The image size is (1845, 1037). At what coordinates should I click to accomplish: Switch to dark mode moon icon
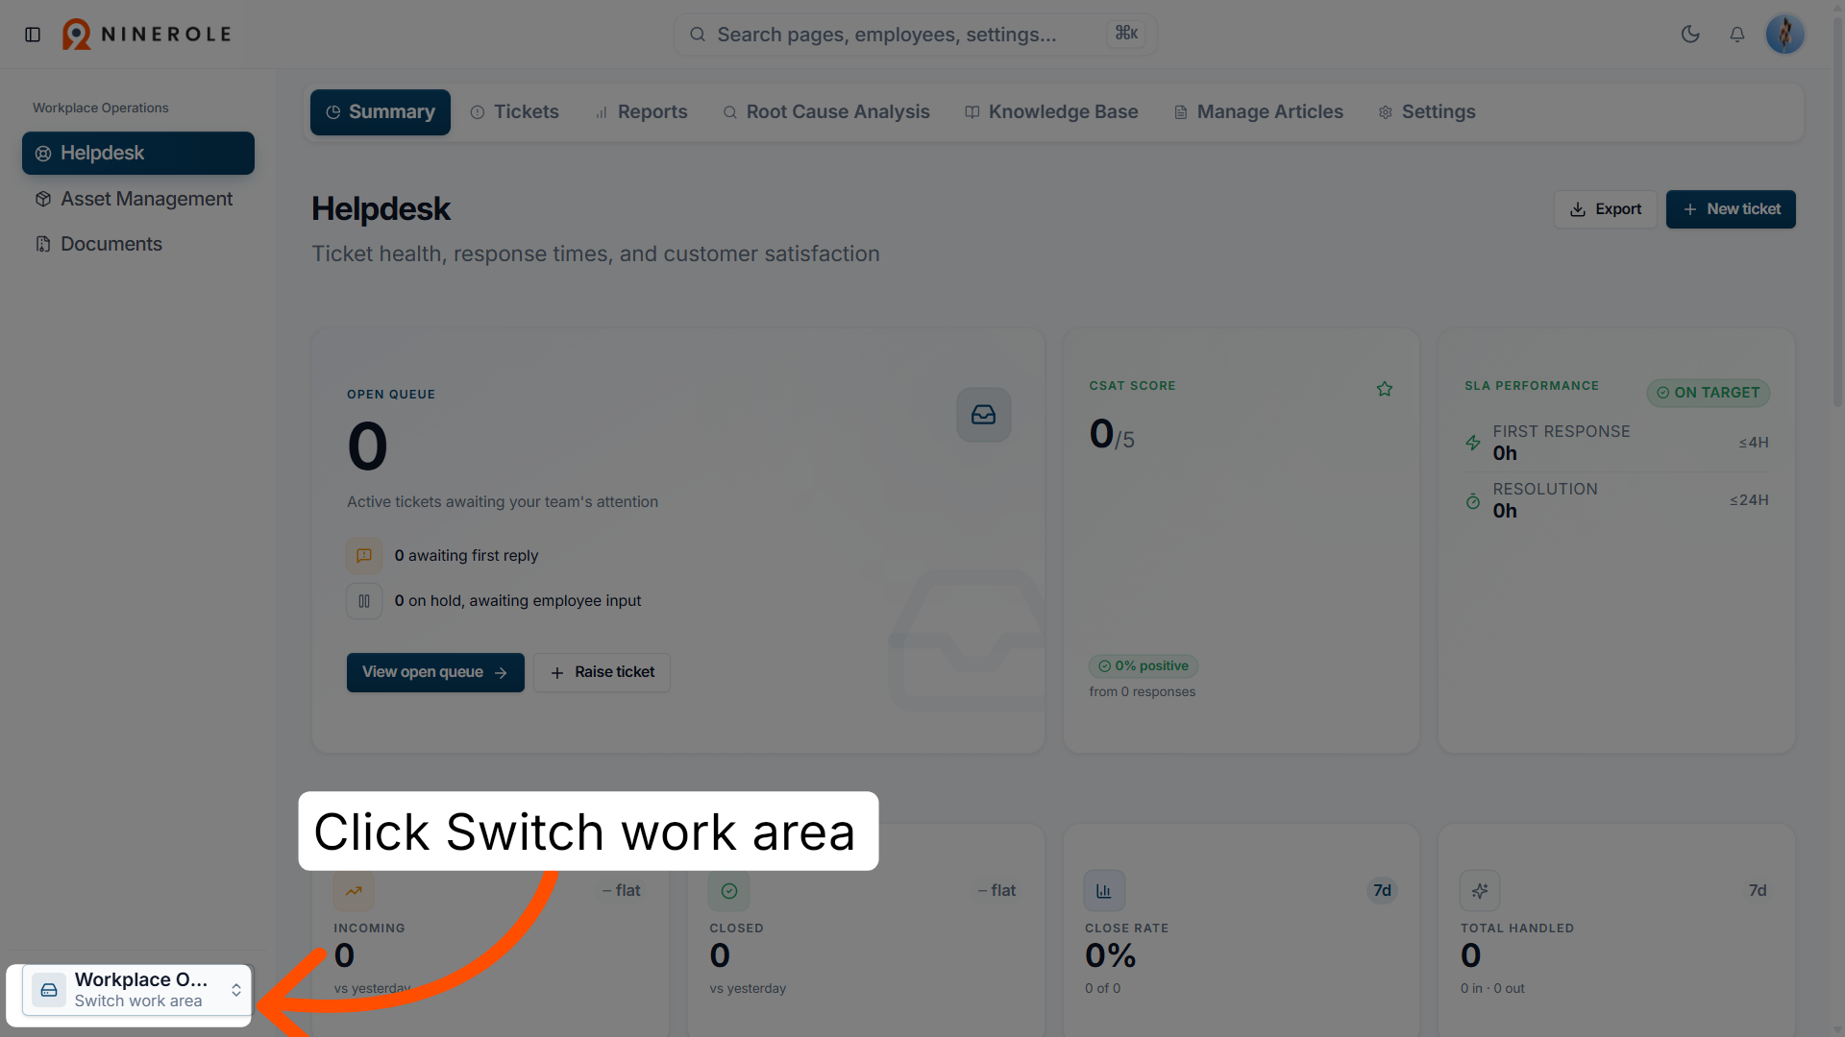click(x=1690, y=35)
